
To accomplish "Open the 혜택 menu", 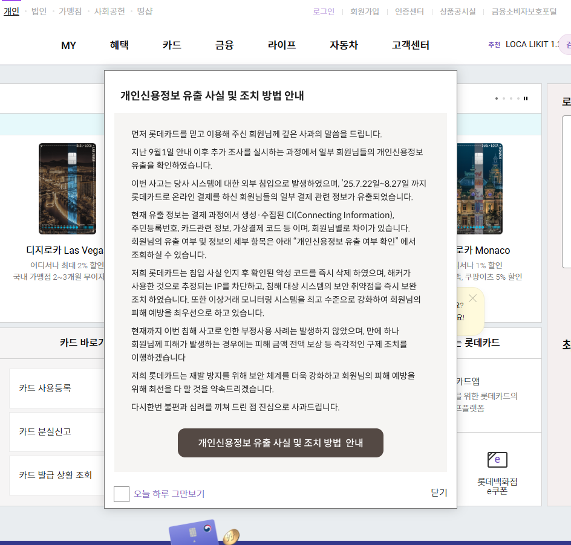I will tap(119, 45).
